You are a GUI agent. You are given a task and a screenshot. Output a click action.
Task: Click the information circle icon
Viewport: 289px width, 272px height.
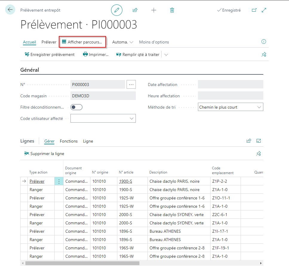tap(264, 42)
